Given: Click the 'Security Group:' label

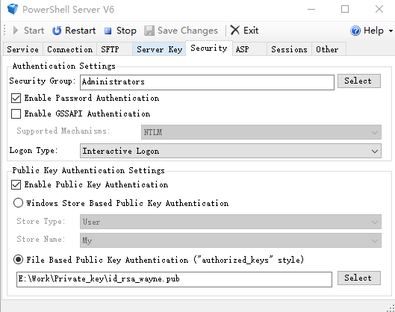Looking at the screenshot, I should pyautogui.click(x=43, y=81).
